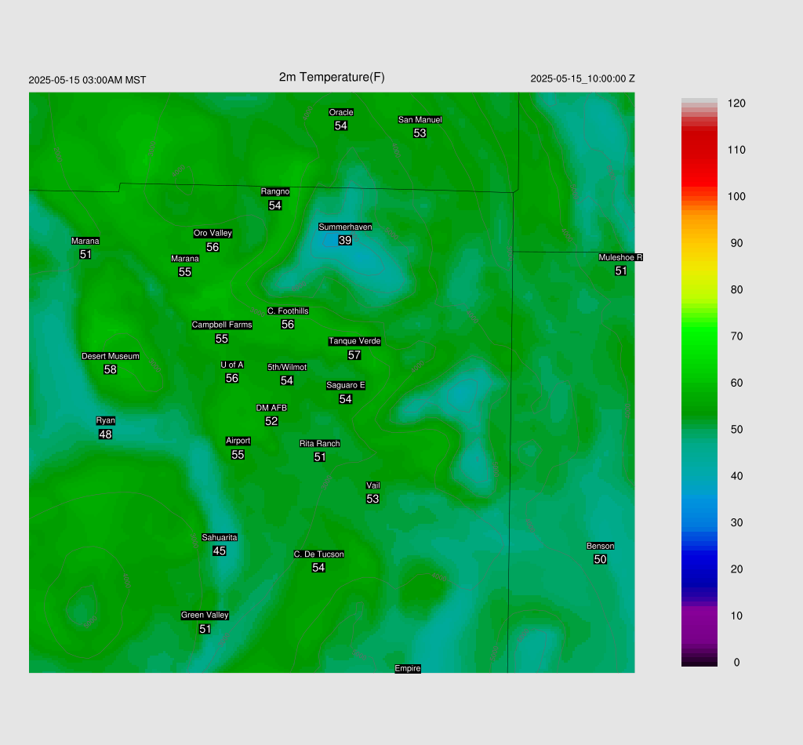This screenshot has width=803, height=745.
Task: Click the "2025-05-15_10:00:00 Z" UTC timestamp
Action: point(583,78)
